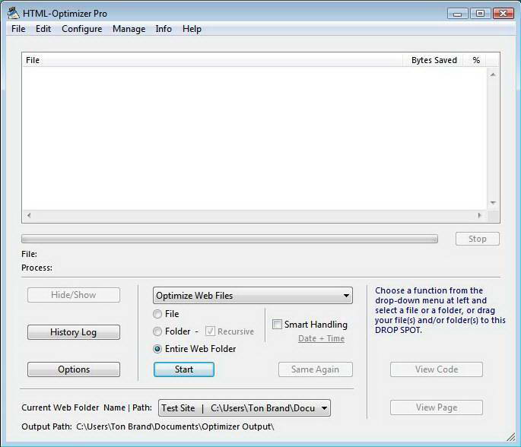Click the Bytes Saved column header
521x447 pixels.
[434, 60]
